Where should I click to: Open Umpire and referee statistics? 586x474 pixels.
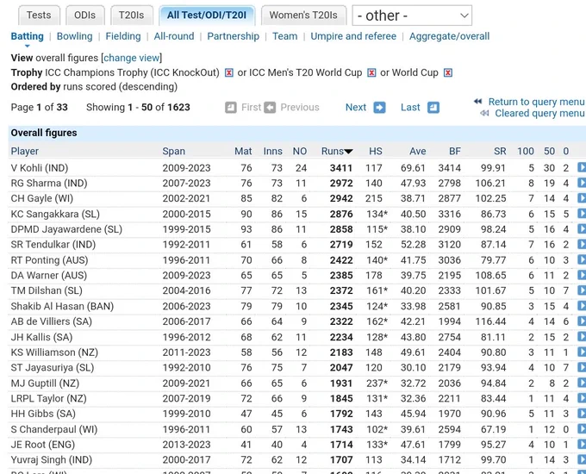[353, 36]
